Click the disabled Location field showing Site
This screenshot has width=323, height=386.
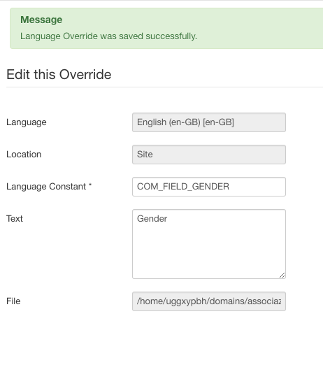(209, 155)
